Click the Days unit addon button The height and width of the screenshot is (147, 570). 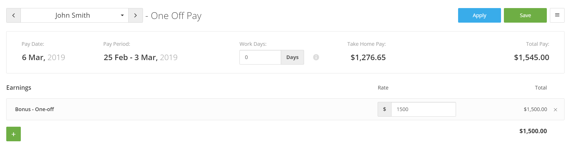tap(292, 57)
